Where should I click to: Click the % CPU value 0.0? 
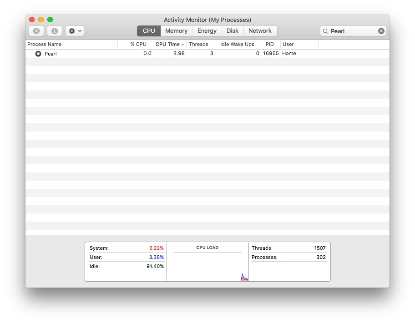click(x=147, y=54)
